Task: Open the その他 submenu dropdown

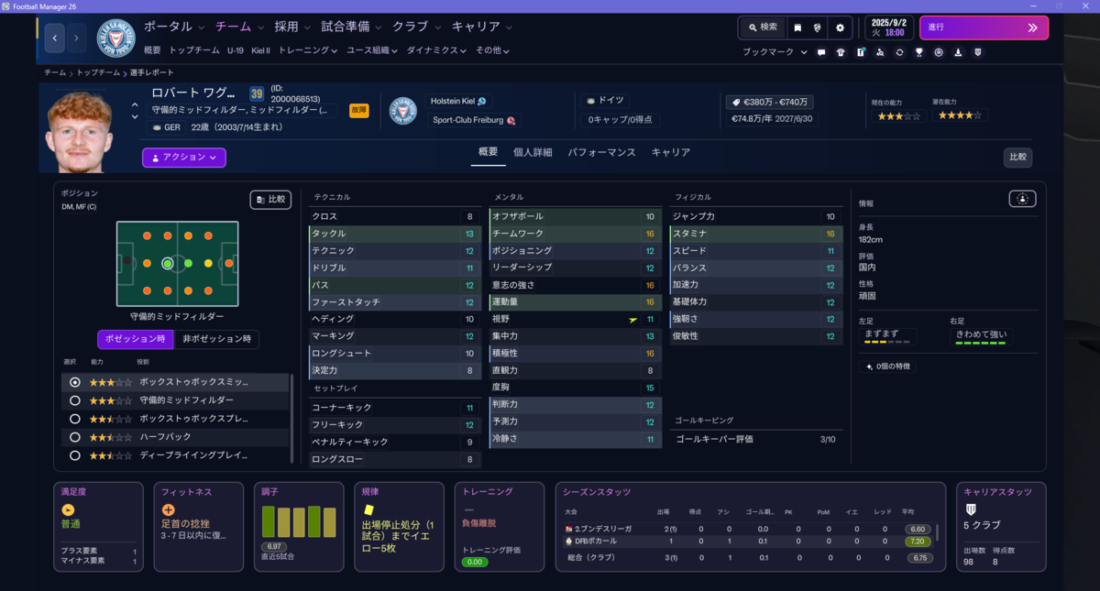Action: (492, 50)
